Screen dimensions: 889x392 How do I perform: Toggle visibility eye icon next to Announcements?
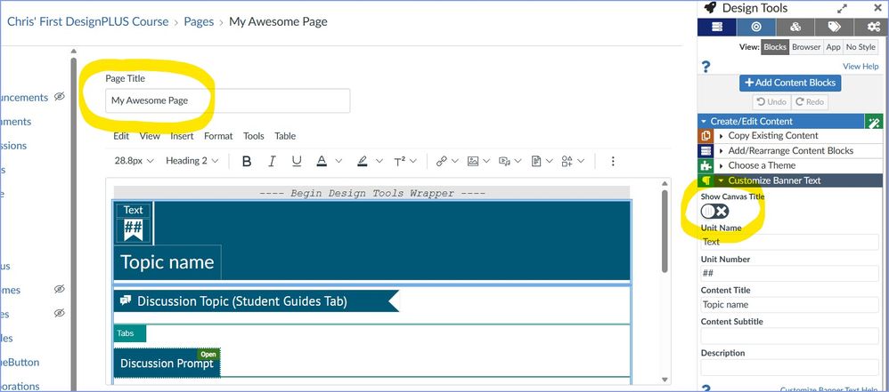pos(59,97)
